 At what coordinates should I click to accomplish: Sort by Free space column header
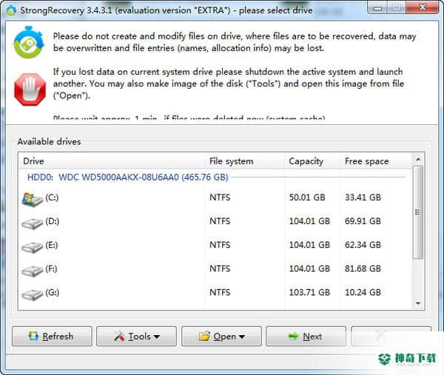[376, 161]
